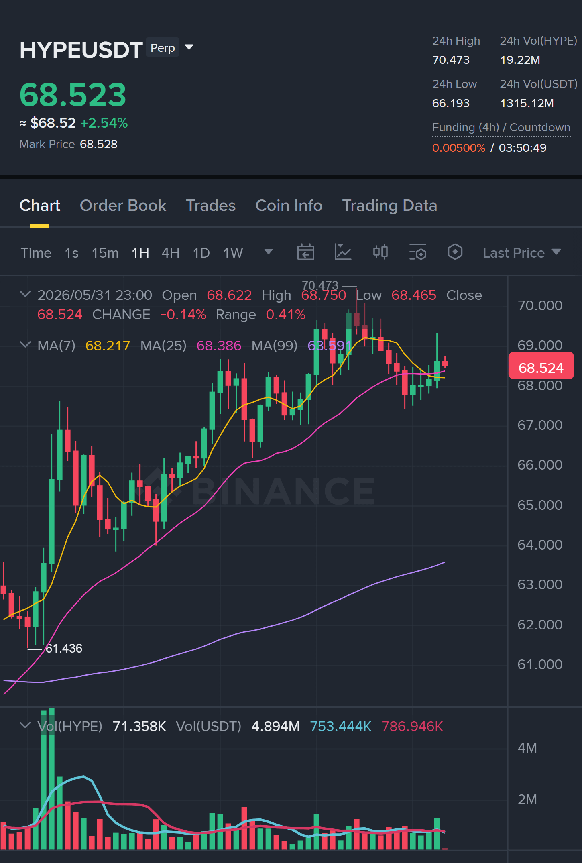Viewport: 582px width, 863px height.
Task: Tap the +2.54% change percentage
Action: [x=104, y=123]
